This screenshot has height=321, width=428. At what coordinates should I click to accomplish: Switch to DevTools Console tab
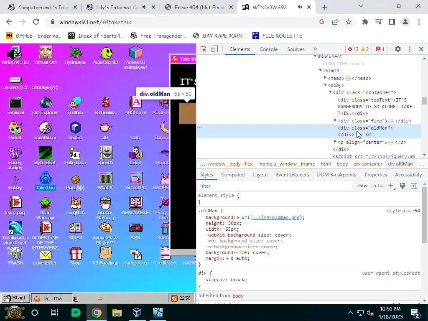pos(269,49)
